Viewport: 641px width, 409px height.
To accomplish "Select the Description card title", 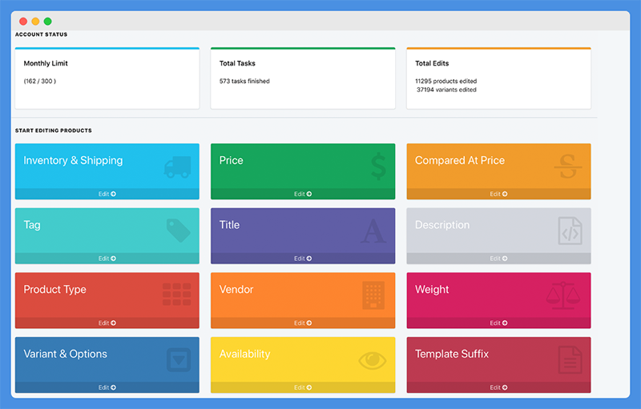I will [x=442, y=225].
